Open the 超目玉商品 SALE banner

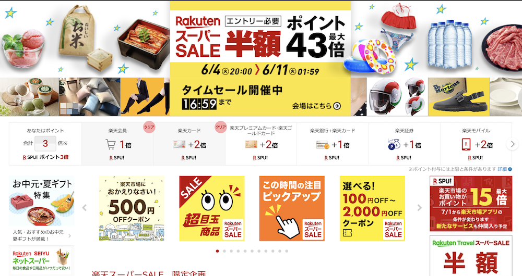click(x=212, y=208)
